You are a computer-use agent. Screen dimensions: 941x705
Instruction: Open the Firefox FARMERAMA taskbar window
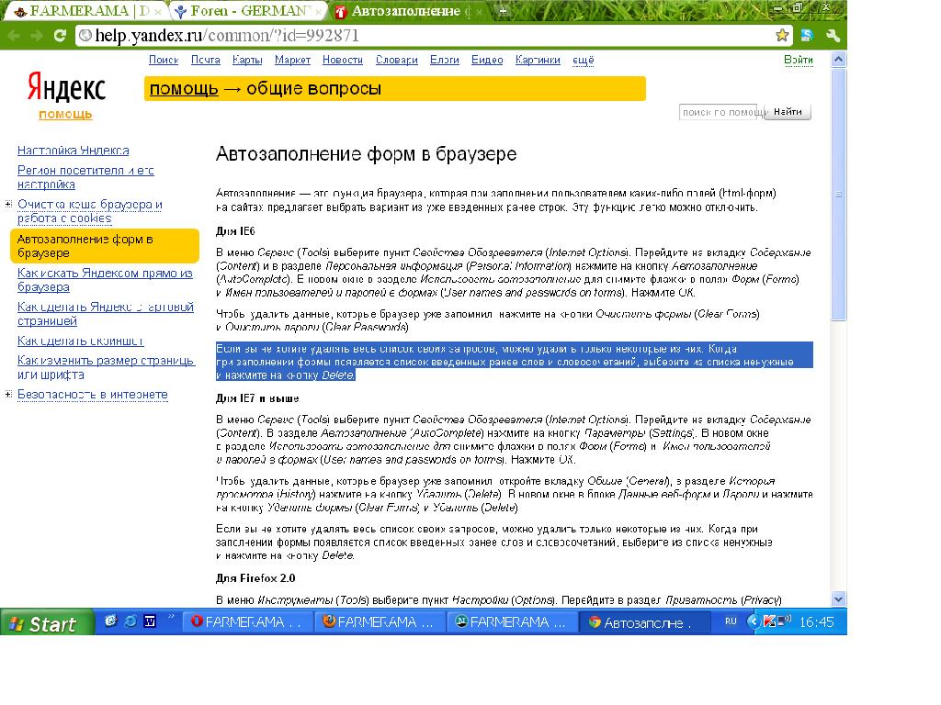coord(380,621)
